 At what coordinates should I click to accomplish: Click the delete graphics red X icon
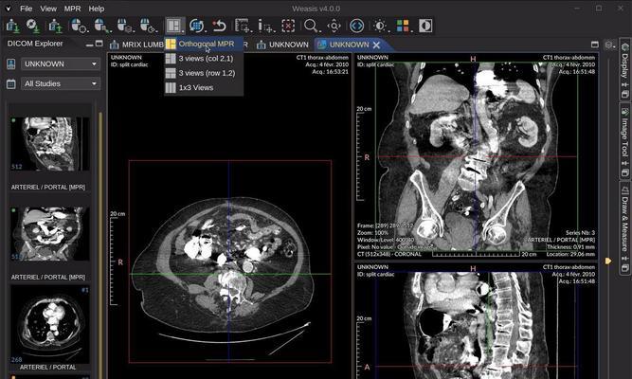tap(288, 26)
